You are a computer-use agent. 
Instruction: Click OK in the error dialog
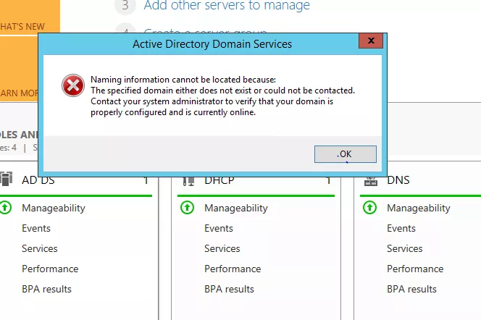tap(345, 154)
